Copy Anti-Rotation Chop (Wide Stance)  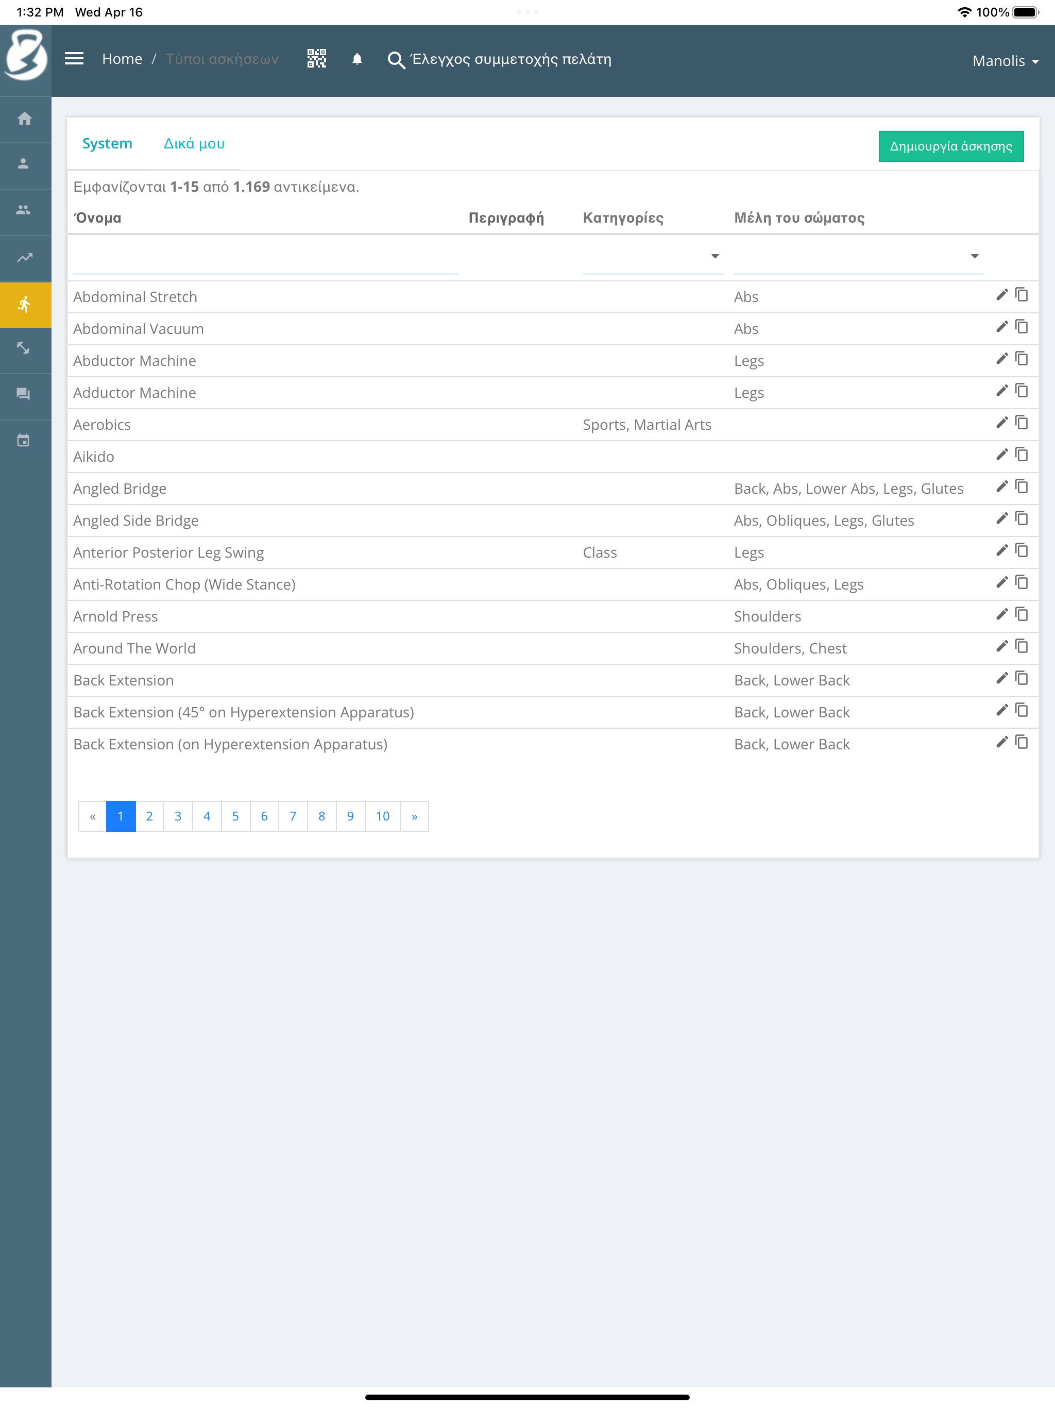[x=1022, y=582]
